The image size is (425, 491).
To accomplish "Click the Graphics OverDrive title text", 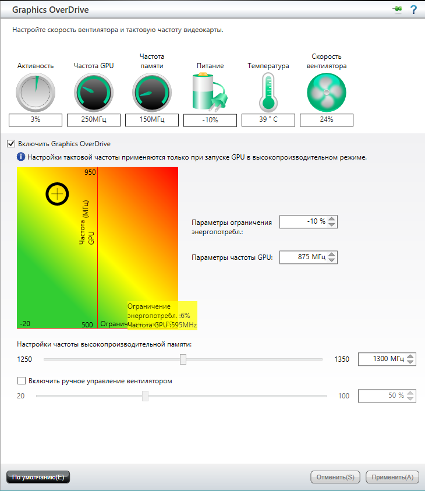I will (x=51, y=10).
